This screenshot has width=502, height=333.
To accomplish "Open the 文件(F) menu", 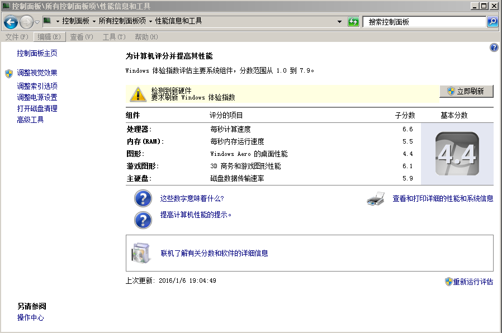I will [17, 37].
